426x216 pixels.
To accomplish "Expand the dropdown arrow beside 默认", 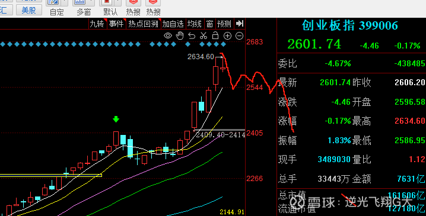I will click(117, 2).
